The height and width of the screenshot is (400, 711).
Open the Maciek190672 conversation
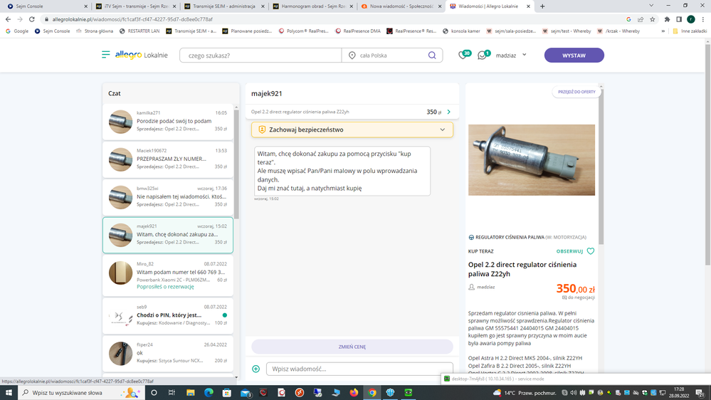[x=168, y=159]
